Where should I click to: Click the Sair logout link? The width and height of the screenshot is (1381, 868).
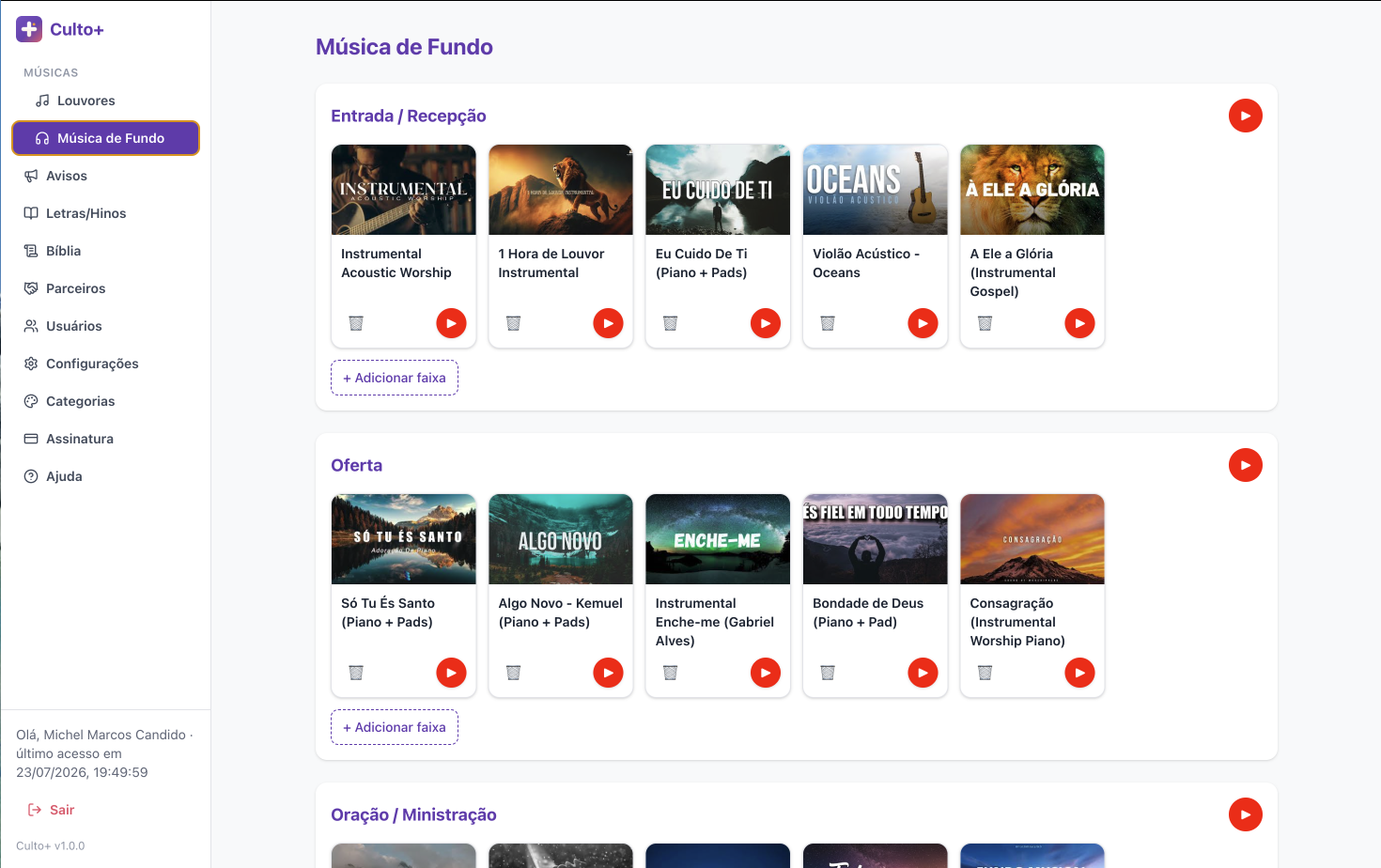52,810
